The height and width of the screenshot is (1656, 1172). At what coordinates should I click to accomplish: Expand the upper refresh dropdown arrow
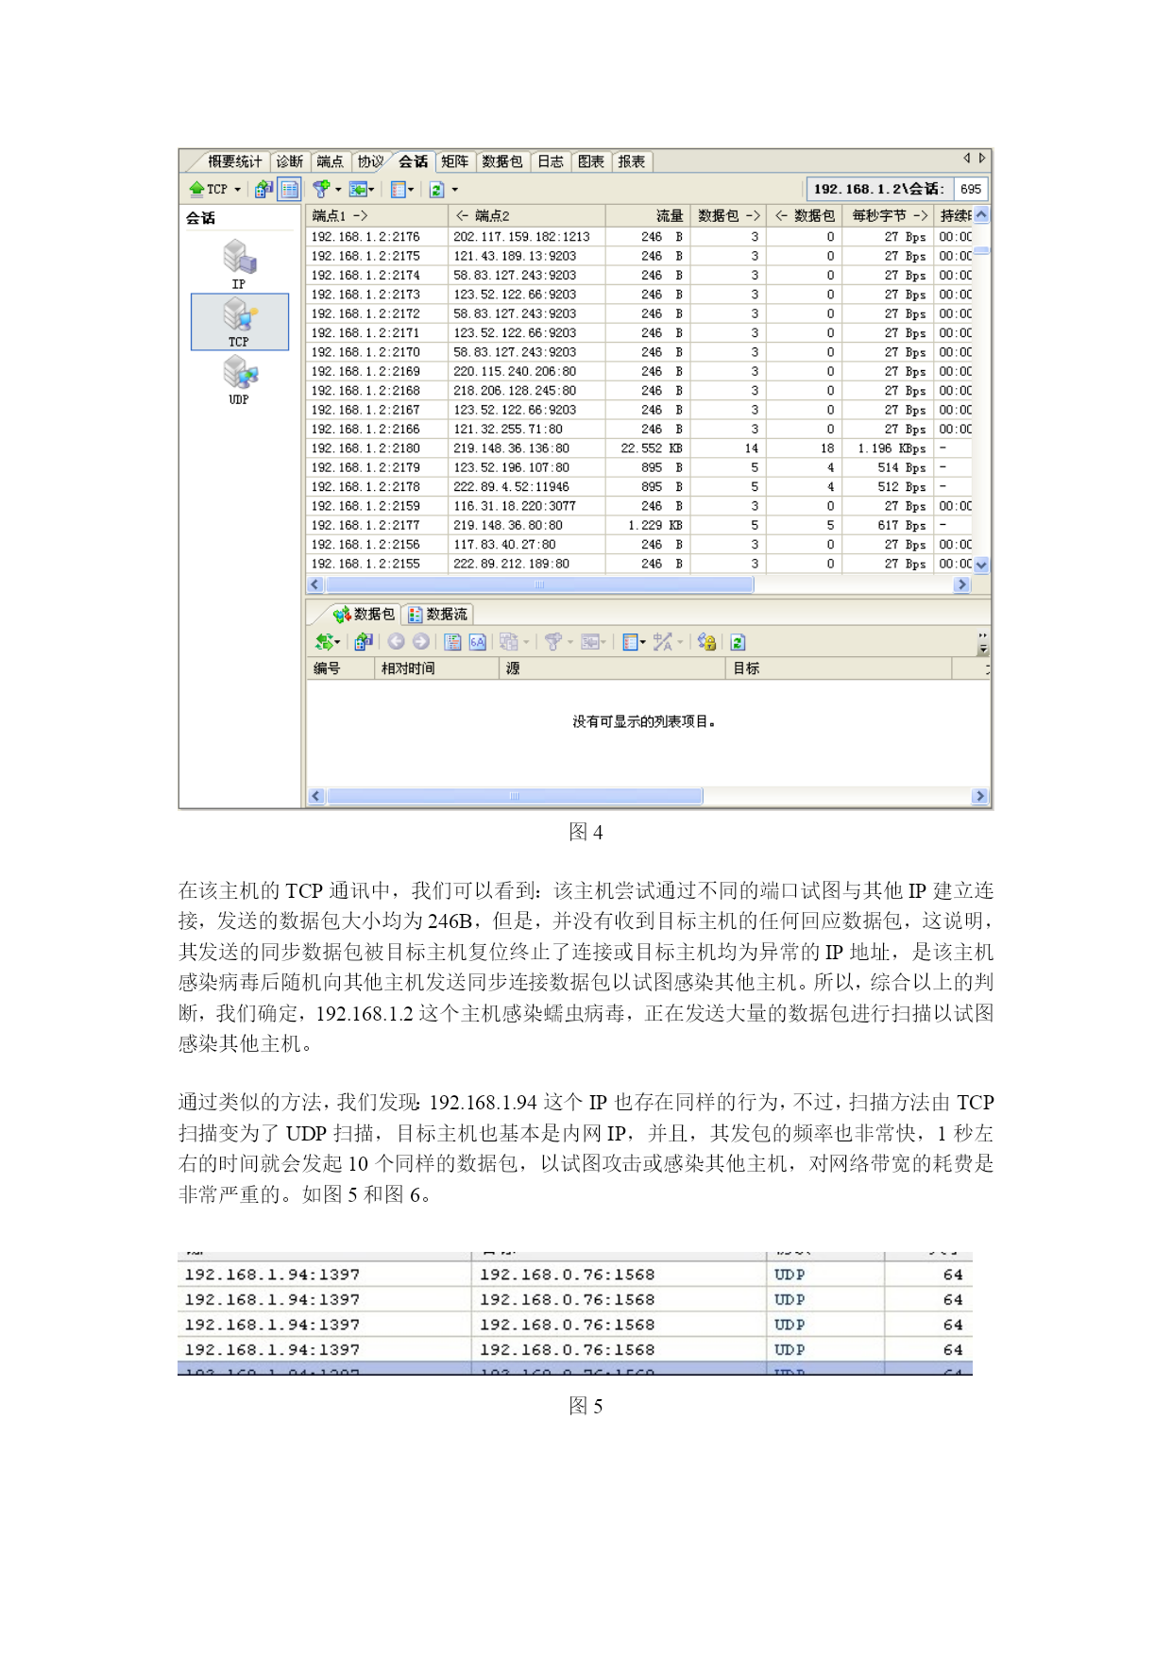tap(454, 190)
